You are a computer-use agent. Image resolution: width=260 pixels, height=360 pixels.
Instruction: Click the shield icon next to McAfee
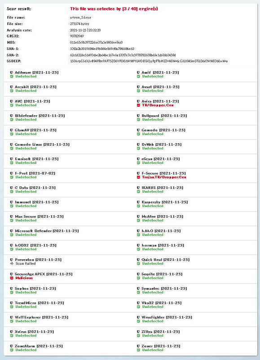138,216
